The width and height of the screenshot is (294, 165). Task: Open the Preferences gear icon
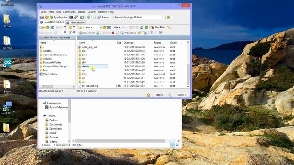pos(89,17)
